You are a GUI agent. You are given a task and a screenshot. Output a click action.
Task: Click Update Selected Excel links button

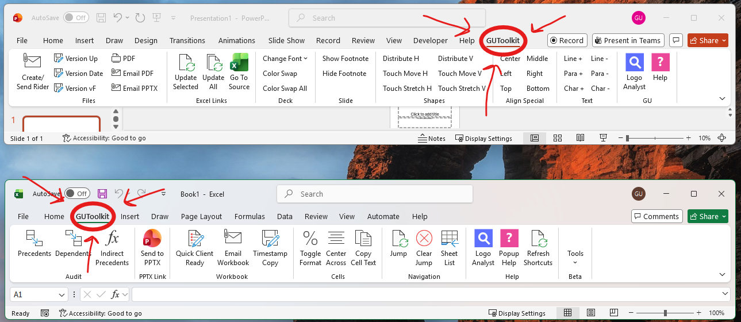pos(186,72)
